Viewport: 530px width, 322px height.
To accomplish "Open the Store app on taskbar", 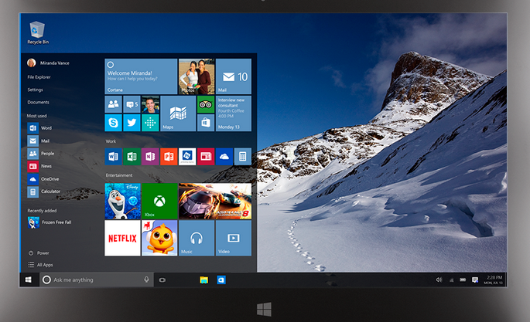I will point(221,280).
